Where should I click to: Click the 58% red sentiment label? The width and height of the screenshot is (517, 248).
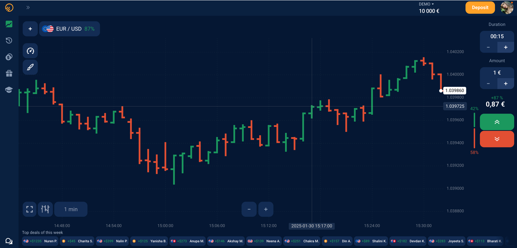coord(474,152)
